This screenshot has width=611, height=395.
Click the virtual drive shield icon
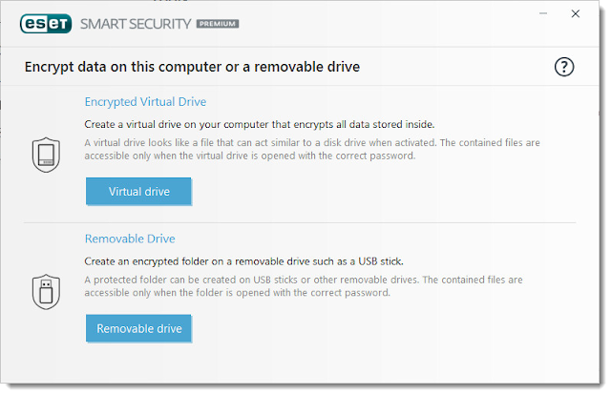tap(46, 155)
